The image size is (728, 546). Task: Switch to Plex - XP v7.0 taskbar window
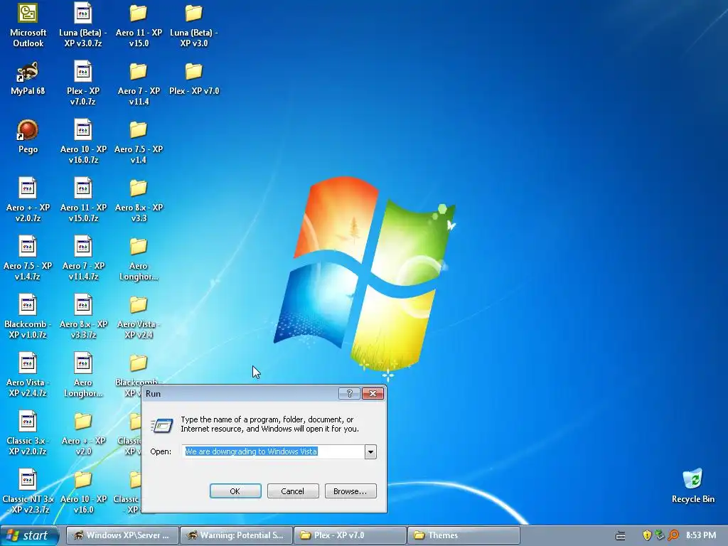pos(350,535)
